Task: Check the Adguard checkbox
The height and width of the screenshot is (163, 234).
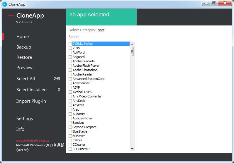Action: coord(70,57)
